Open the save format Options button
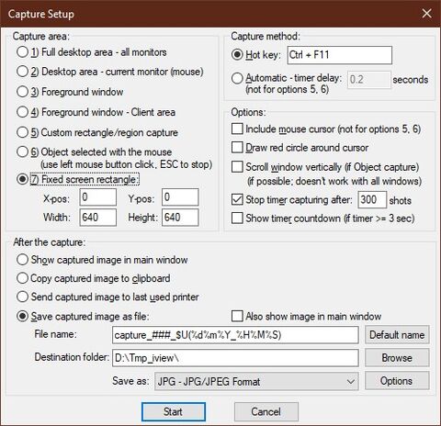Viewport: 441px width, 426px height. pyautogui.click(x=397, y=381)
